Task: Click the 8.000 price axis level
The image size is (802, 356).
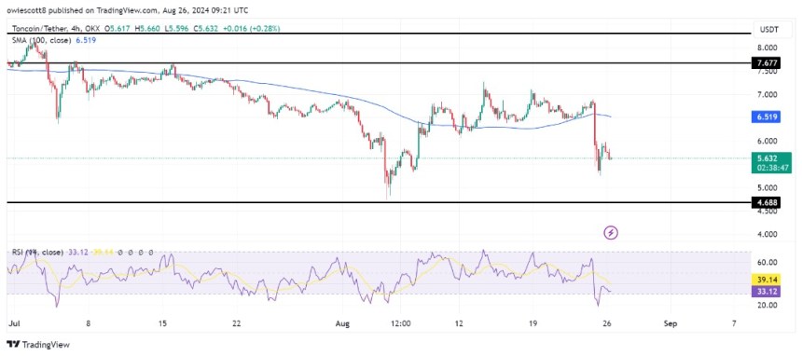Action: tap(766, 48)
